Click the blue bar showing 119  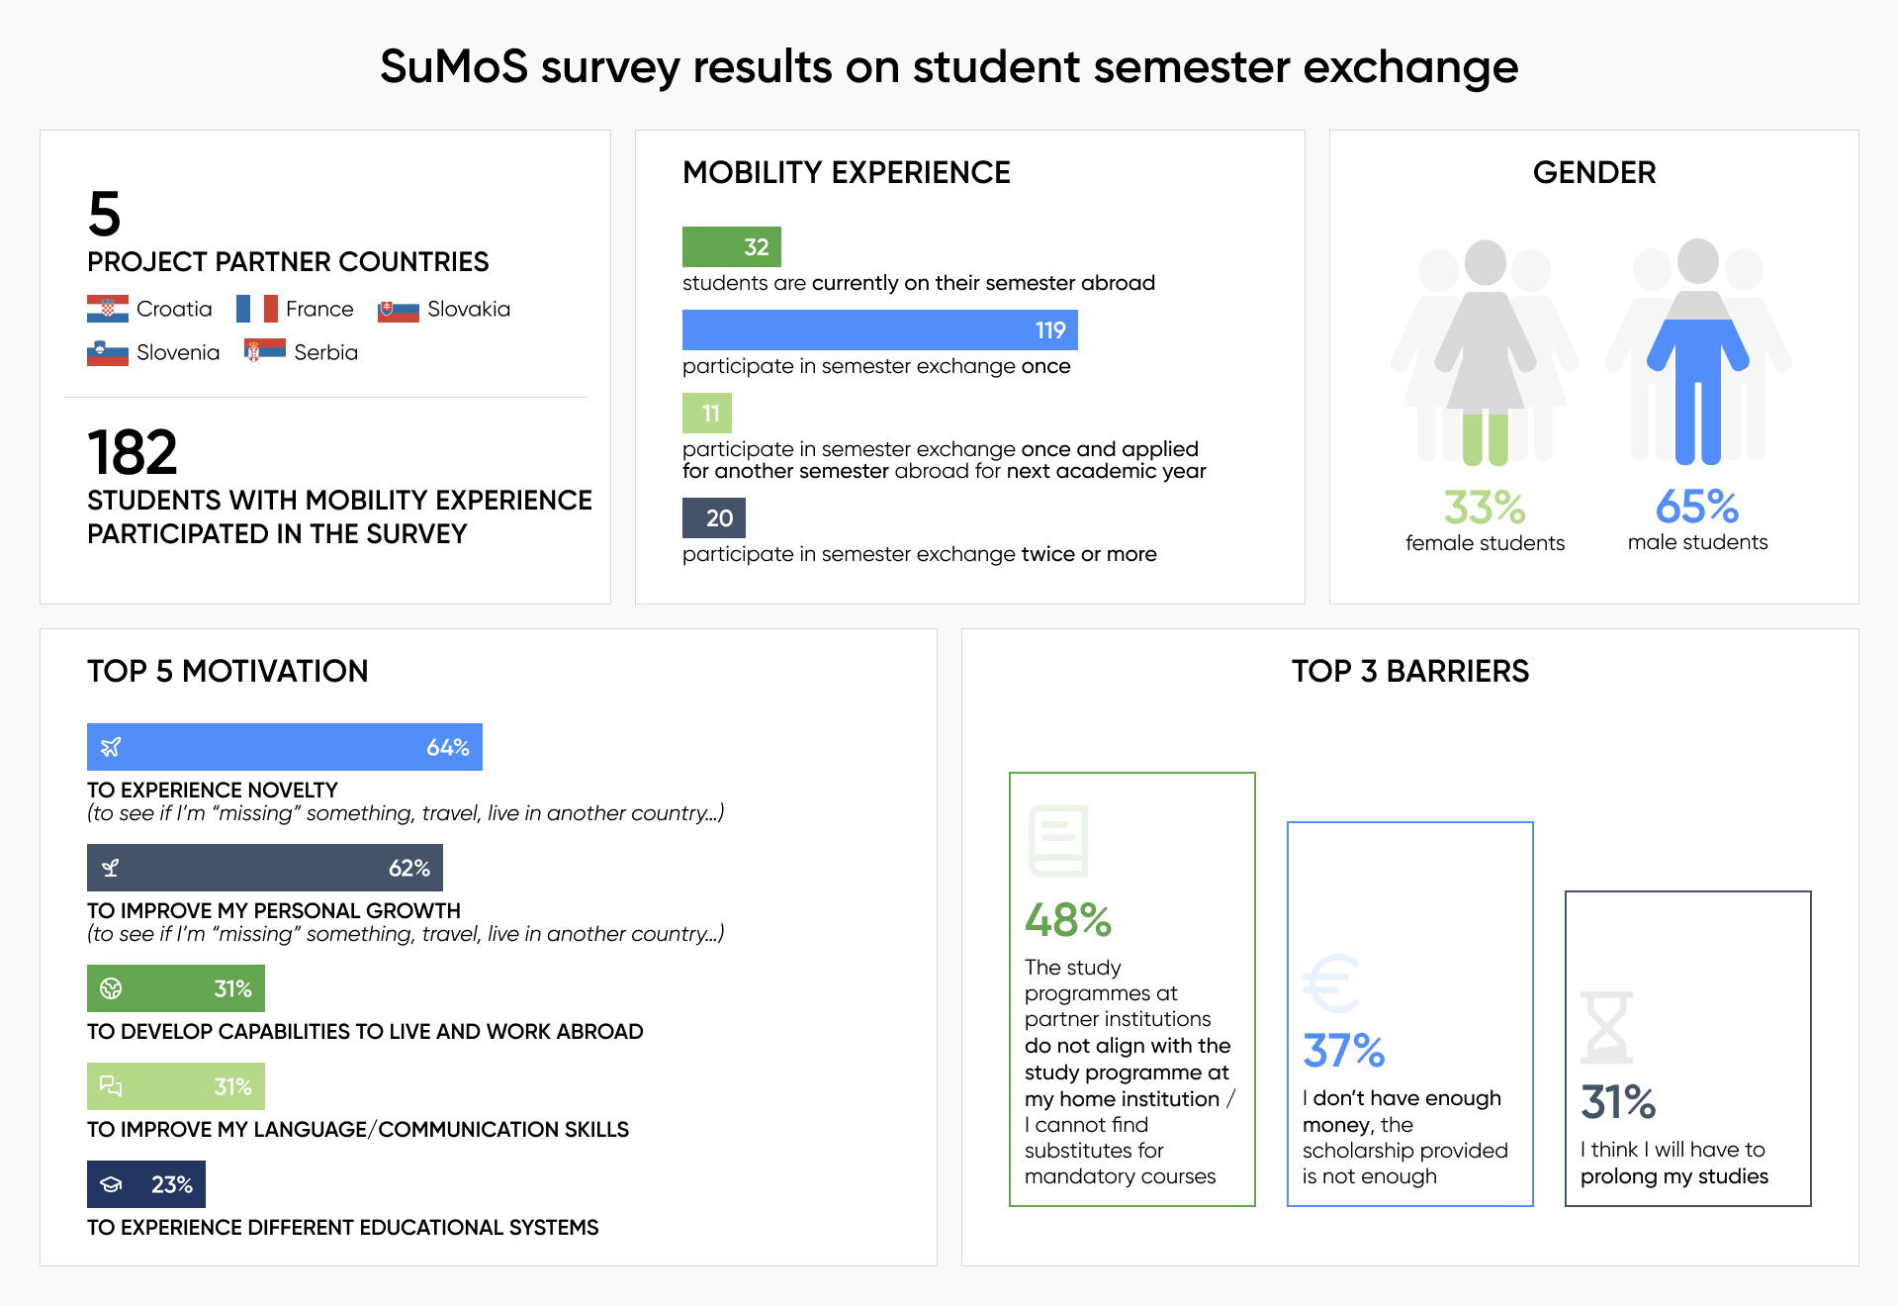[x=879, y=330]
